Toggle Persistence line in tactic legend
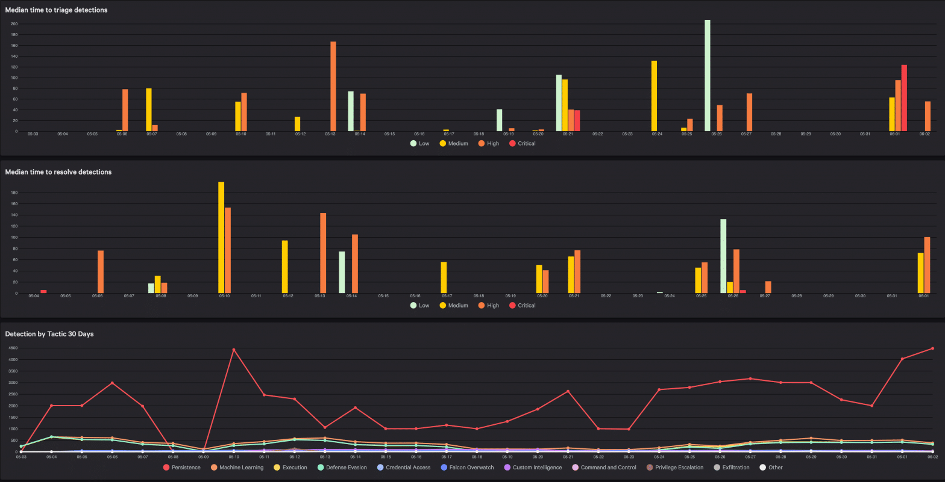 181,467
